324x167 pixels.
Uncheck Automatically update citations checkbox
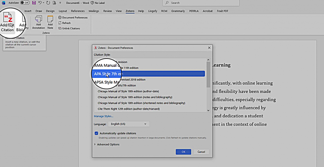click(x=97, y=133)
